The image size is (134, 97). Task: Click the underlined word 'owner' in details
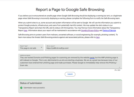point(92,58)
